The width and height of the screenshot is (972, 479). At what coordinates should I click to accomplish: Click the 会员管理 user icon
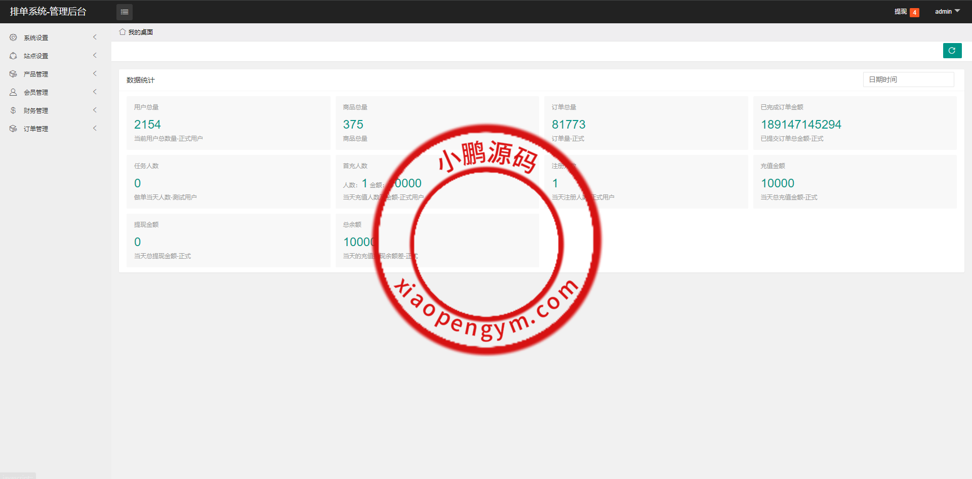[x=13, y=92]
